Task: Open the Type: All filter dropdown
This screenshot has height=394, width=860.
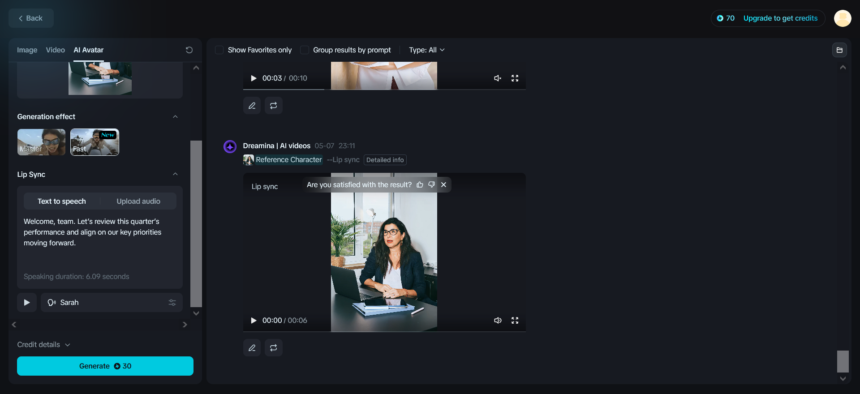Action: click(x=426, y=50)
